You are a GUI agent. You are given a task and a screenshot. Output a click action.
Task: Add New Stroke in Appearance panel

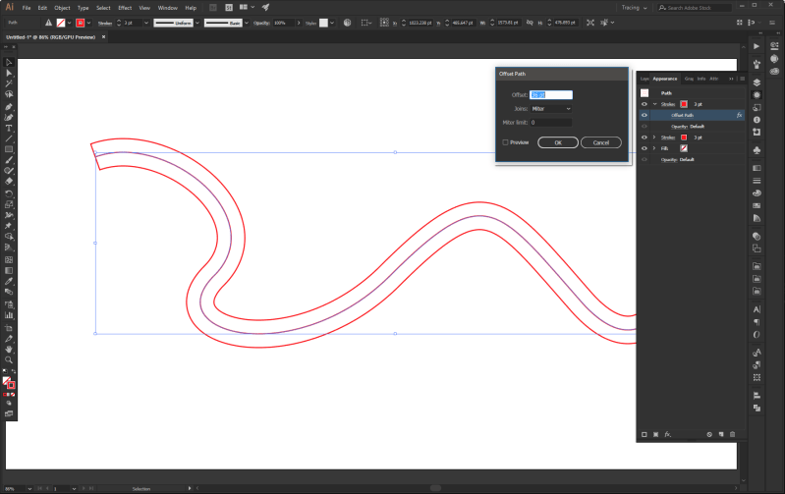point(645,434)
